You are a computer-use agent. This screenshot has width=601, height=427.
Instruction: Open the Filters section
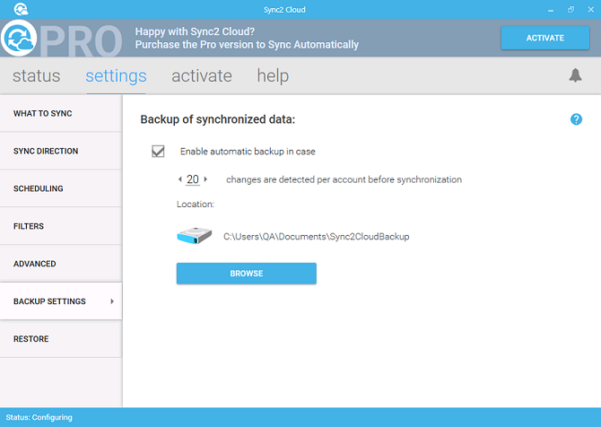61,226
